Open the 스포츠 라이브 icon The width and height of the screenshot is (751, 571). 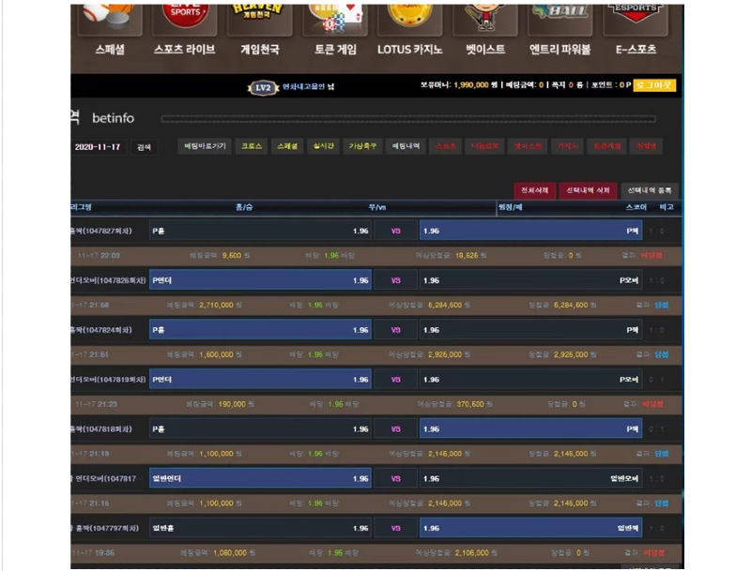tap(184, 19)
